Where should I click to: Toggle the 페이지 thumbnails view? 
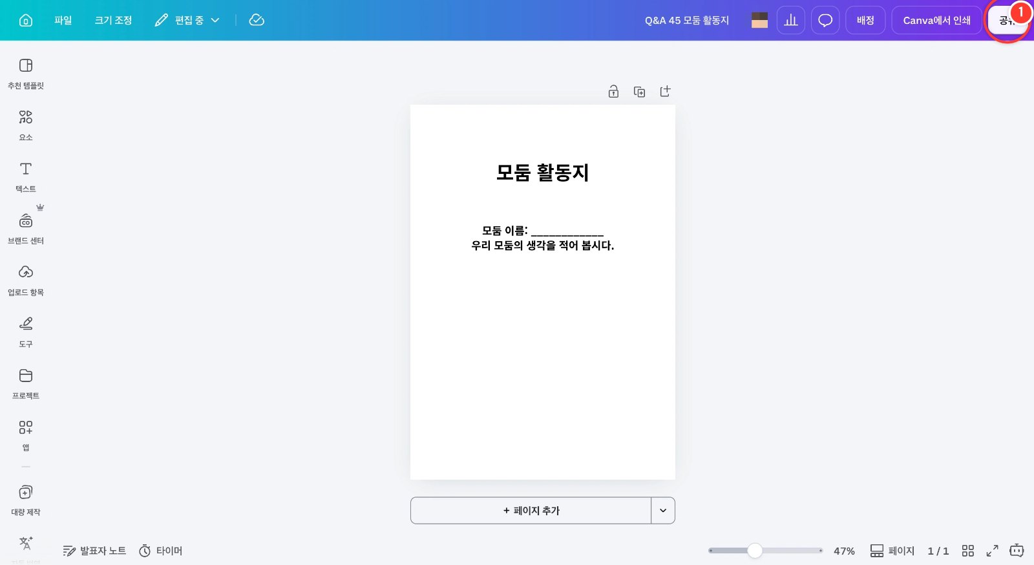tap(892, 551)
